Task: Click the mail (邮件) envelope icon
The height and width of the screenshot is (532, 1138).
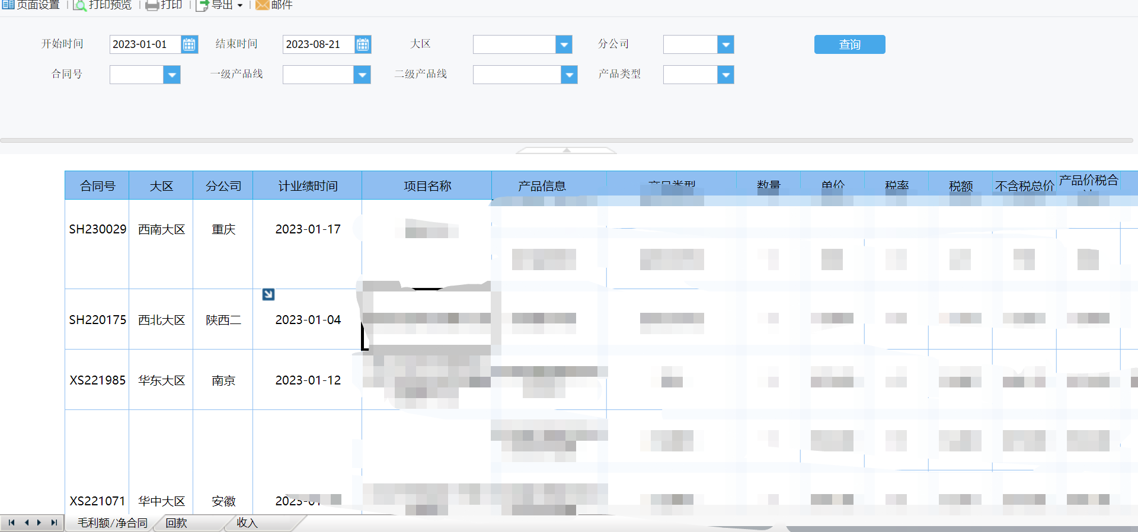Action: (x=263, y=5)
